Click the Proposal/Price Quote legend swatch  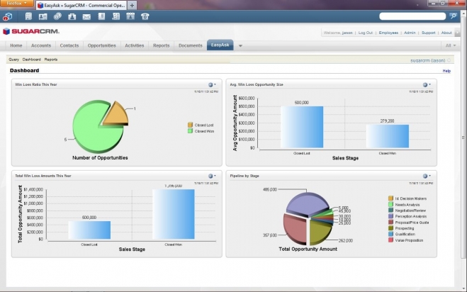click(390, 222)
